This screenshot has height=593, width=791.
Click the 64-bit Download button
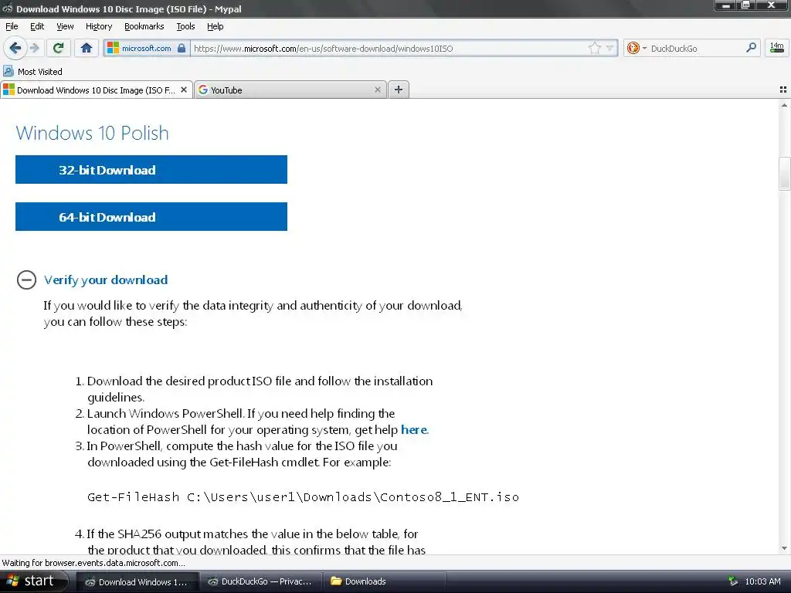[x=151, y=217]
